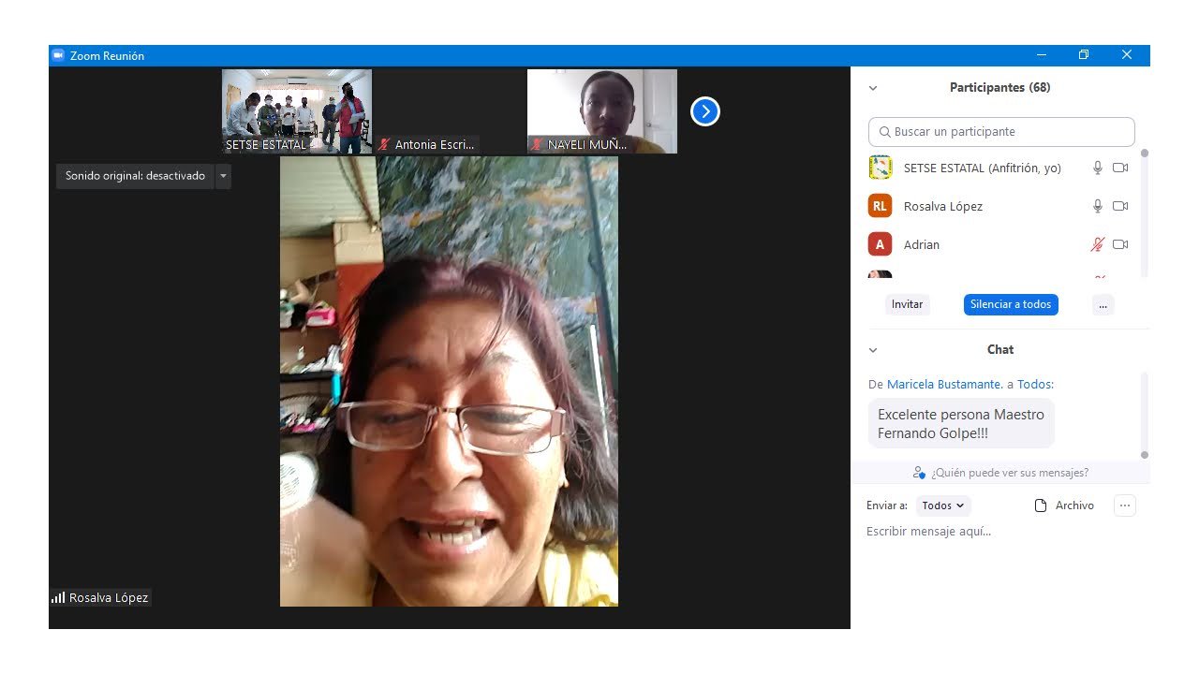
Task: Click who can see messages icon
Action: tap(920, 473)
